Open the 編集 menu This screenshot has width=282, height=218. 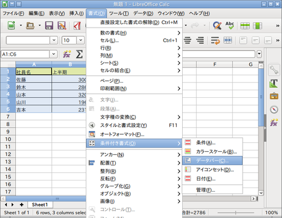pyautogui.click(x=36, y=13)
